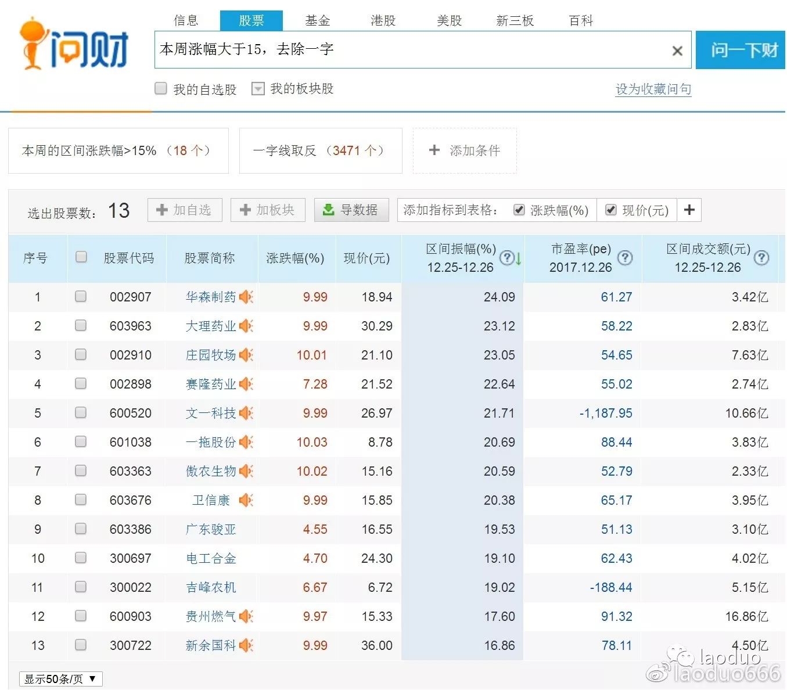Click the speaker icon next to 赛隆药业
787x690 pixels.
(246, 384)
